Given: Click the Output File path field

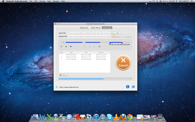Looking at the screenshot, I should pos(89,37).
